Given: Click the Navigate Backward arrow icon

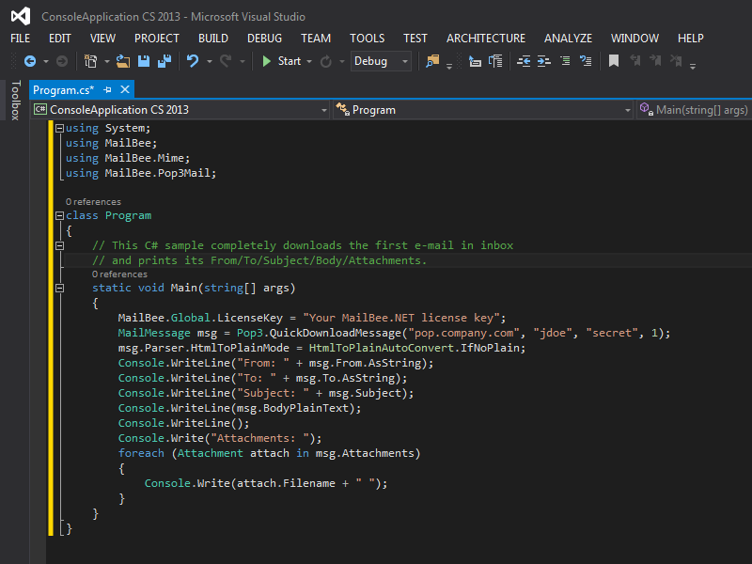Looking at the screenshot, I should (29, 61).
